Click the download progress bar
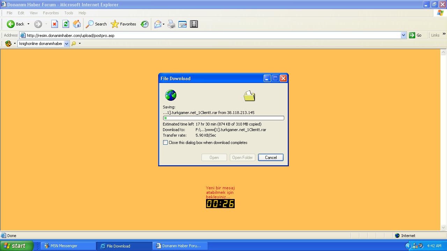This screenshot has width=447, height=251. click(x=223, y=118)
